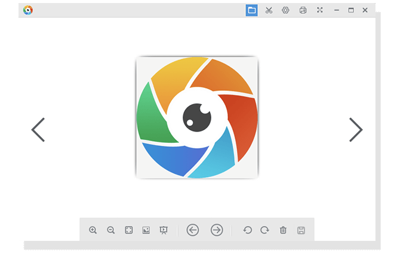Open a file with the folder icon
This screenshot has width=394, height=257.
click(251, 10)
